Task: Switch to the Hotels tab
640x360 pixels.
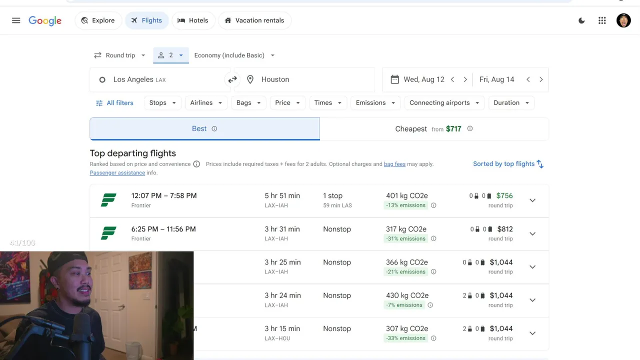Action: pyautogui.click(x=193, y=20)
